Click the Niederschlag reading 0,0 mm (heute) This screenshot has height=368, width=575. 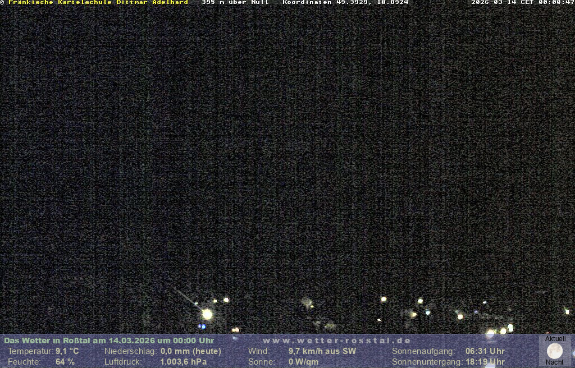click(x=191, y=351)
